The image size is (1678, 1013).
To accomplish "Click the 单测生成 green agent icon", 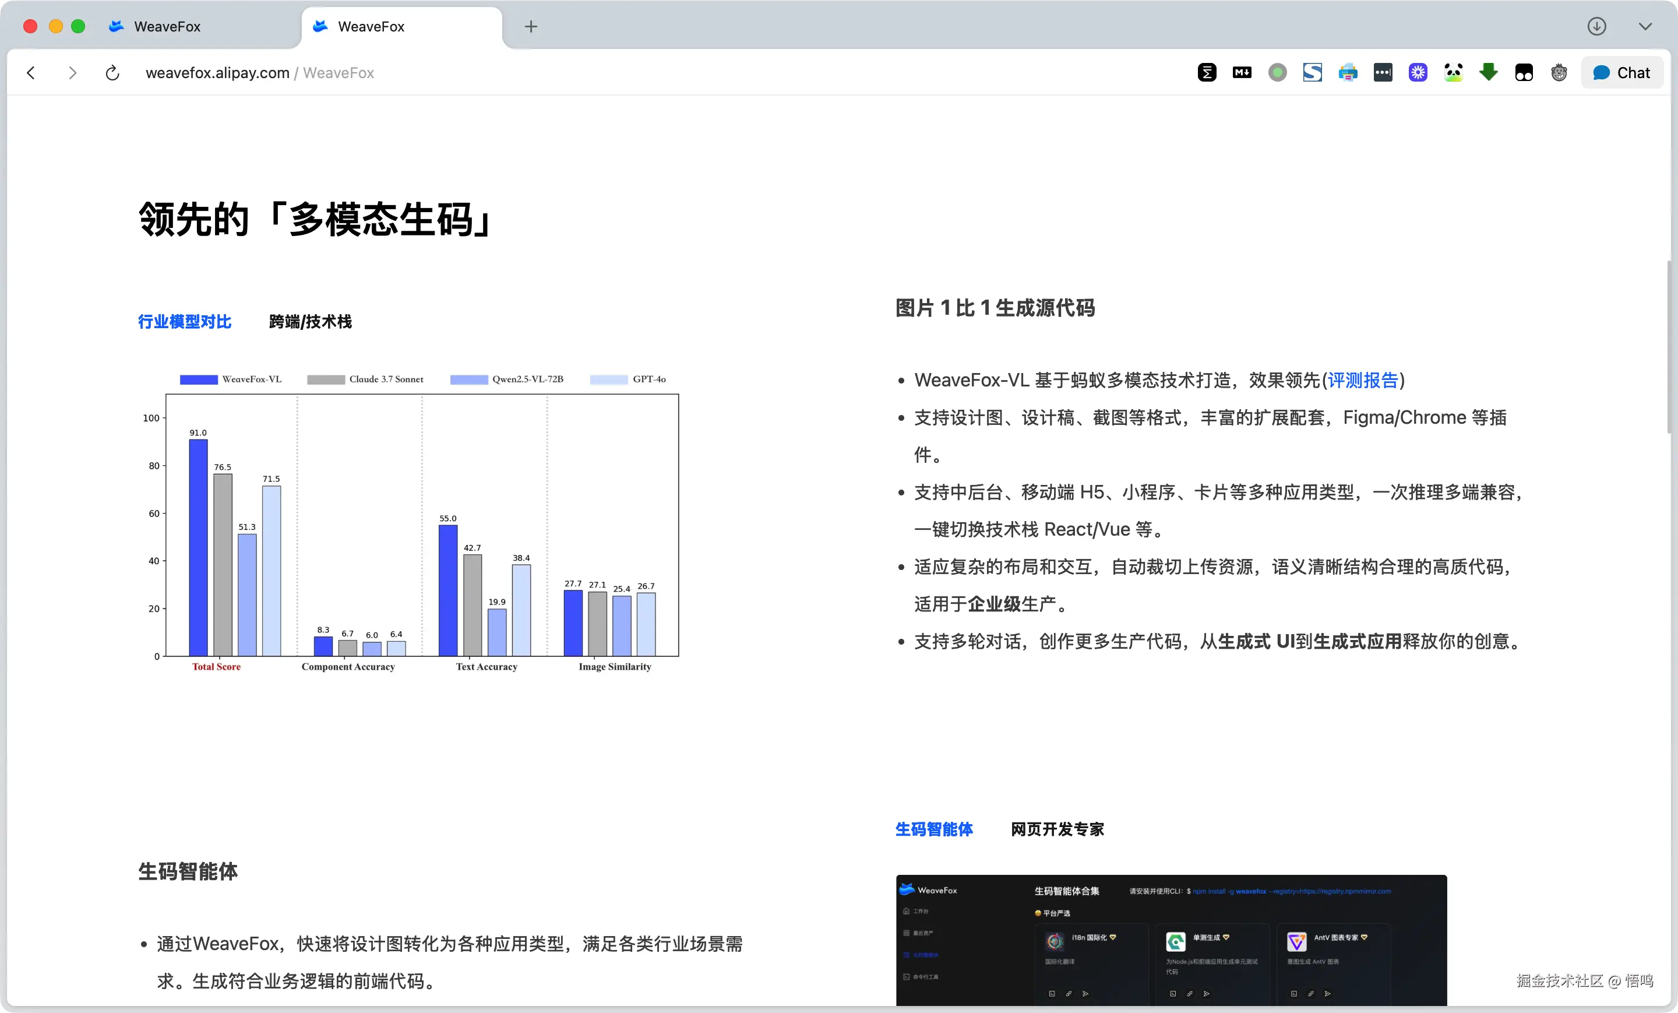I will [x=1176, y=943].
